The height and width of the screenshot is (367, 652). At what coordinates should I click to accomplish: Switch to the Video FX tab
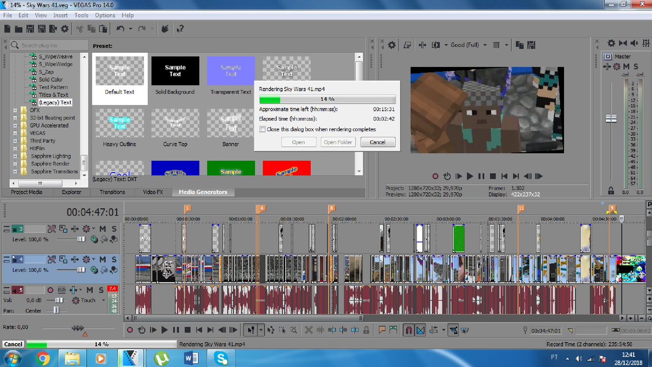click(x=153, y=192)
